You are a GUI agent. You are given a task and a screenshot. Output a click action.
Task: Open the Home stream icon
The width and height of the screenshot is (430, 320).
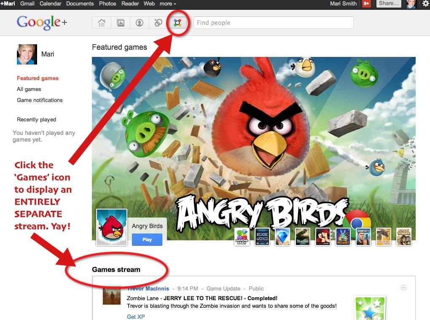coord(102,22)
